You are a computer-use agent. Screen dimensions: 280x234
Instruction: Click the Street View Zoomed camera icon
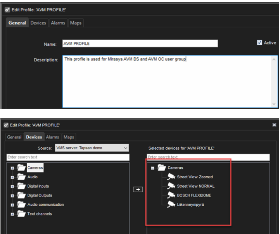pos(171,177)
